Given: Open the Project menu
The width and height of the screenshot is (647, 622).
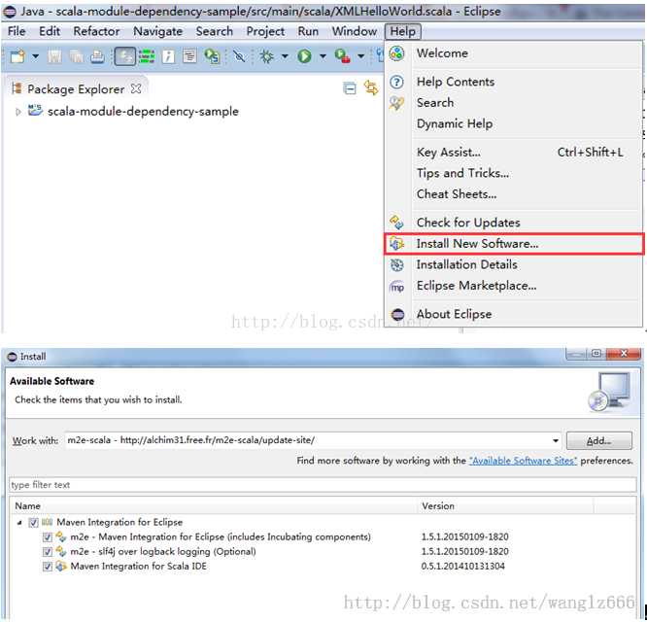Looking at the screenshot, I should [x=265, y=31].
